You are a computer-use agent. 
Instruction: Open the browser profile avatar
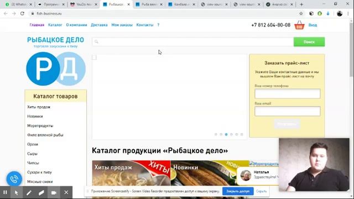[340, 13]
